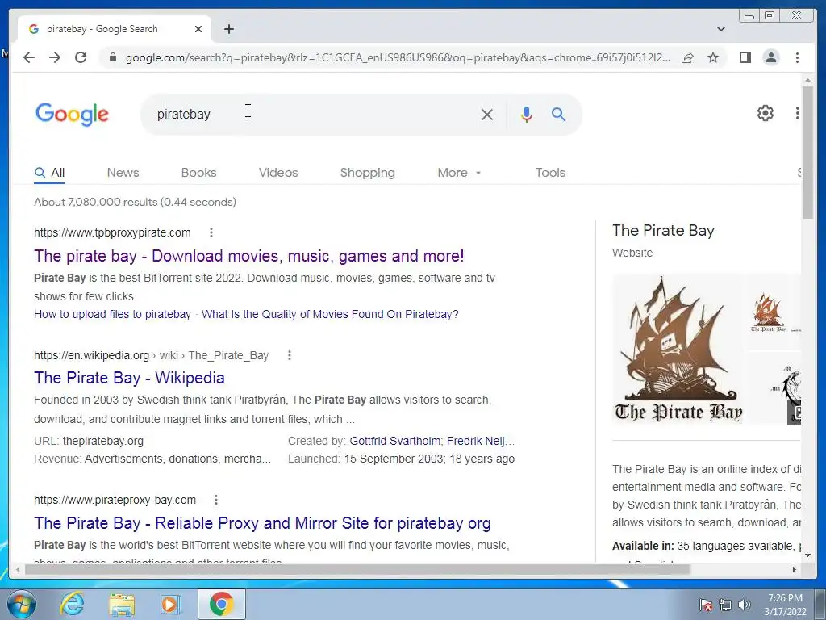The width and height of the screenshot is (826, 620).
Task: Open Google apps dots beside gear
Action: coord(798,113)
